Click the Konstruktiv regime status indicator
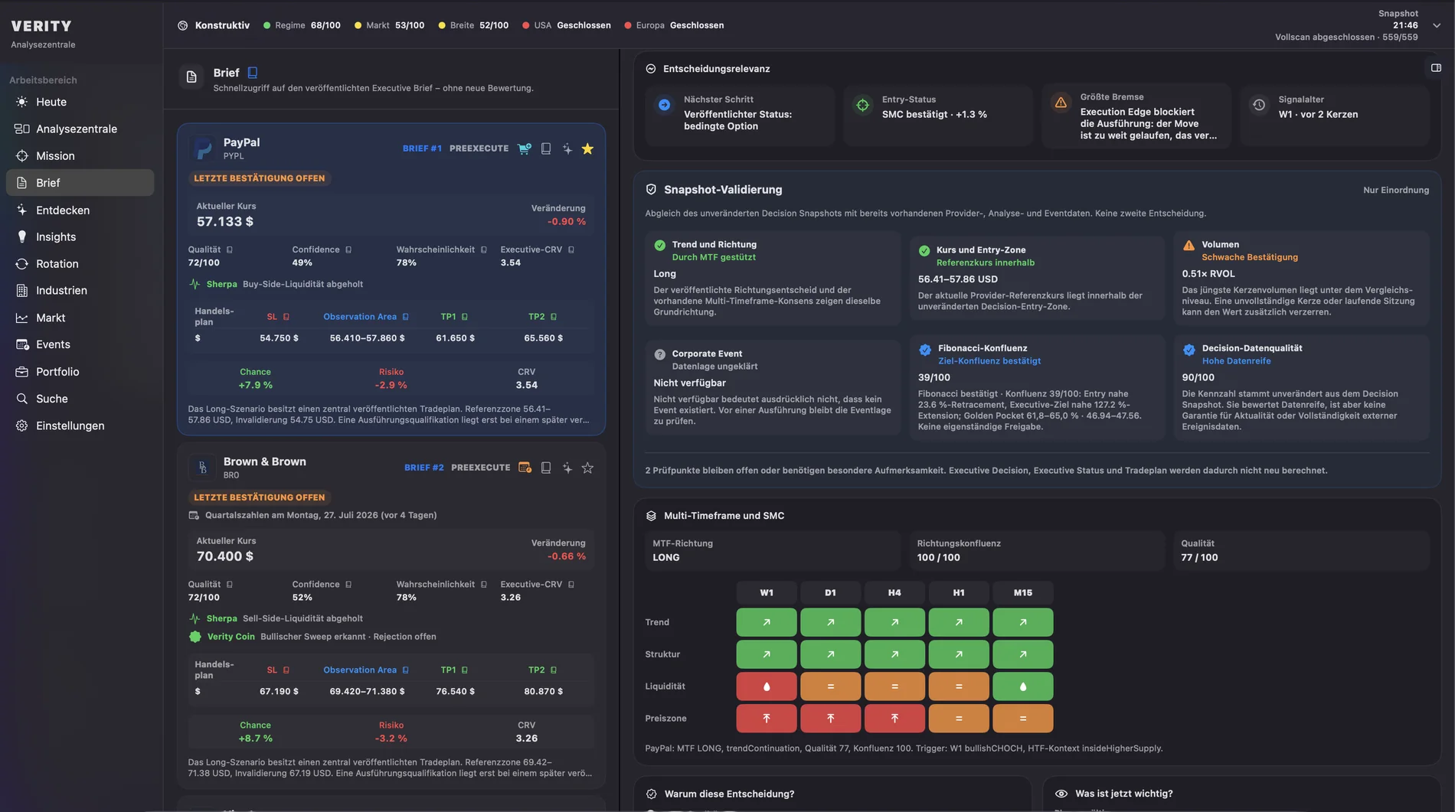This screenshot has height=812, width=1455. (x=214, y=25)
